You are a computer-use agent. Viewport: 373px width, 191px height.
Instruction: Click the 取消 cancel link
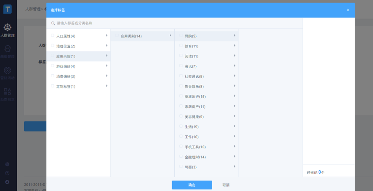pyautogui.click(x=226, y=185)
